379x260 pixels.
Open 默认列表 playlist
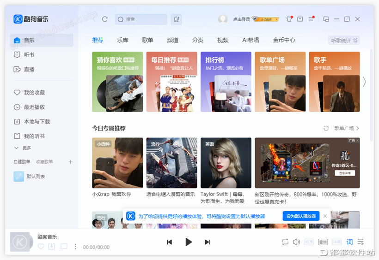pyautogui.click(x=42, y=176)
